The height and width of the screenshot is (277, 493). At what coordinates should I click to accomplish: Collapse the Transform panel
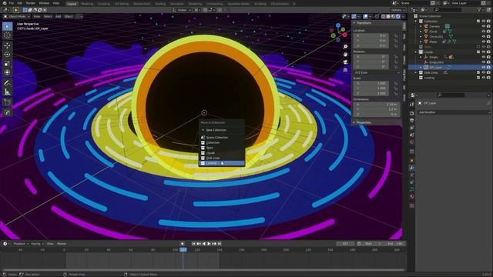tap(364, 23)
